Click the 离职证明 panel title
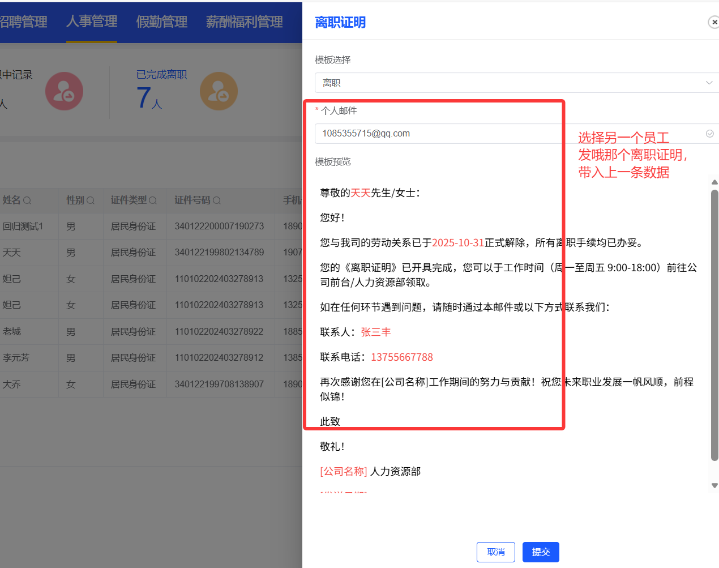719x568 pixels. pos(340,22)
